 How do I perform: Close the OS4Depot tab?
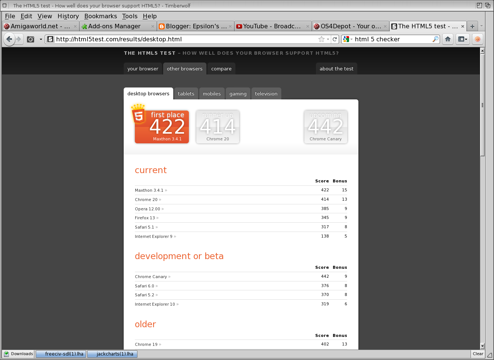coord(385,26)
